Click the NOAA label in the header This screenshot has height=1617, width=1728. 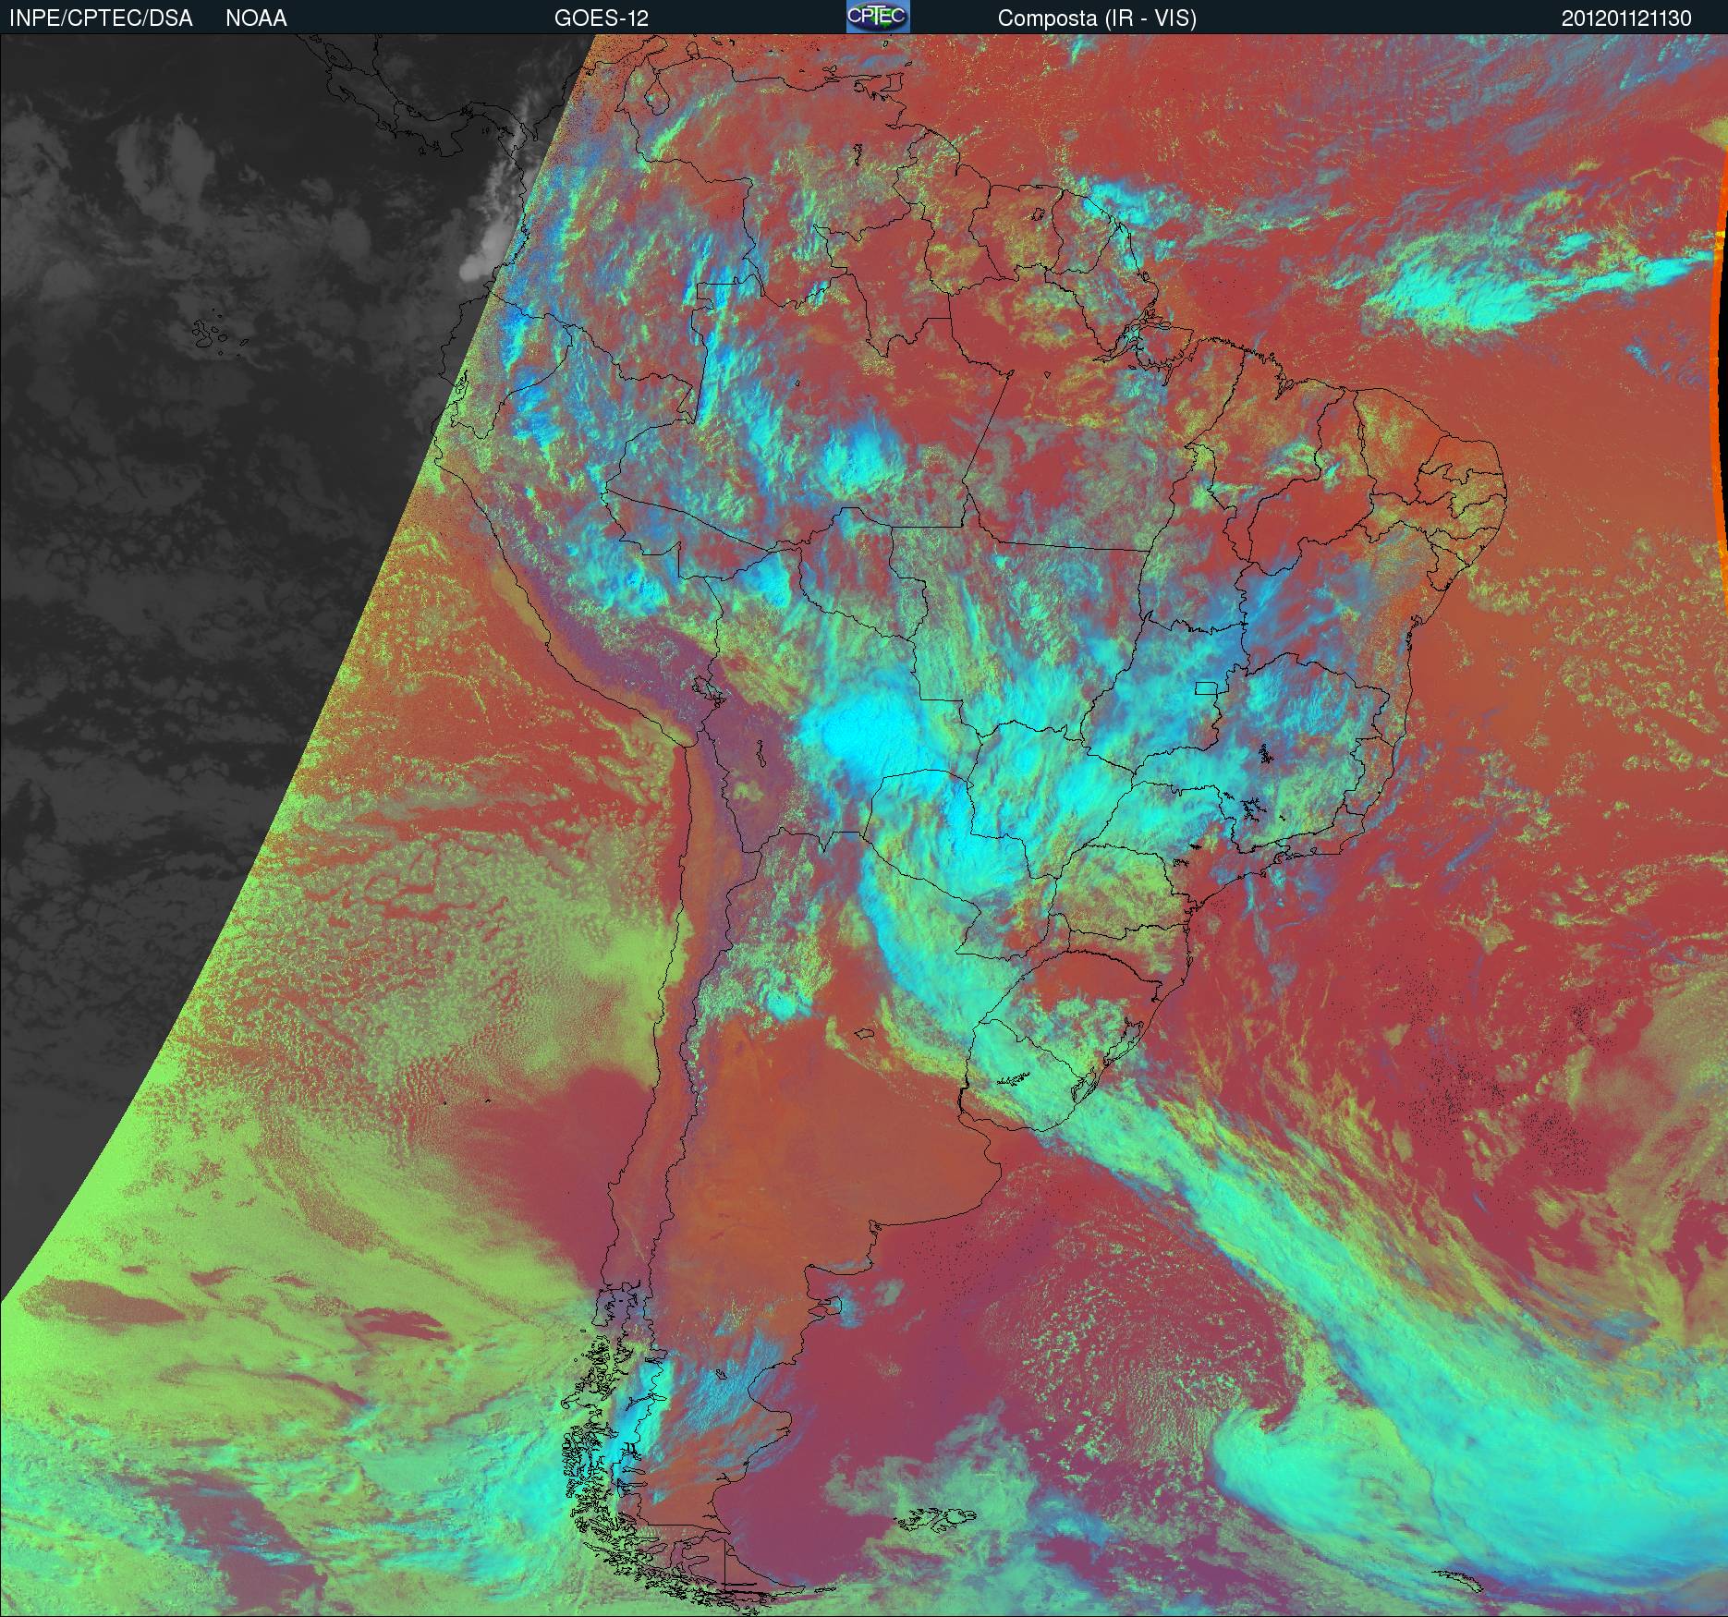[256, 18]
